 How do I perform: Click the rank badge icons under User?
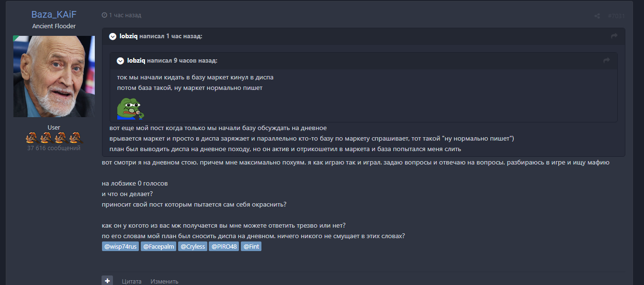click(54, 138)
